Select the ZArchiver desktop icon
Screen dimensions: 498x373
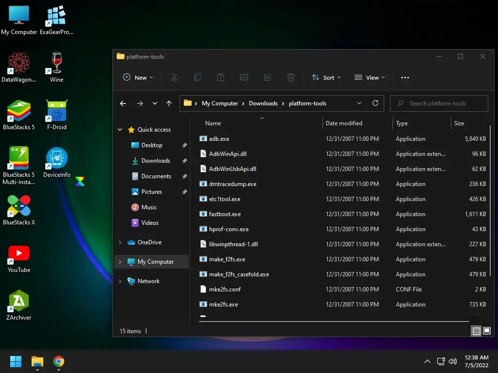(19, 305)
